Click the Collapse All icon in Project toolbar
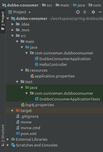Screen dimensions: 103x152 (x=85, y=12)
